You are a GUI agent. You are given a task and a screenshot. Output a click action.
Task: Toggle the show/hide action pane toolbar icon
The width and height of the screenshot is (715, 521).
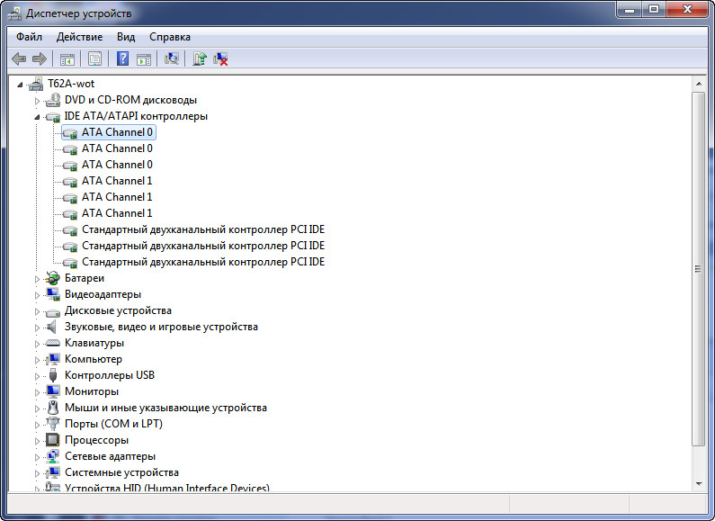click(144, 58)
